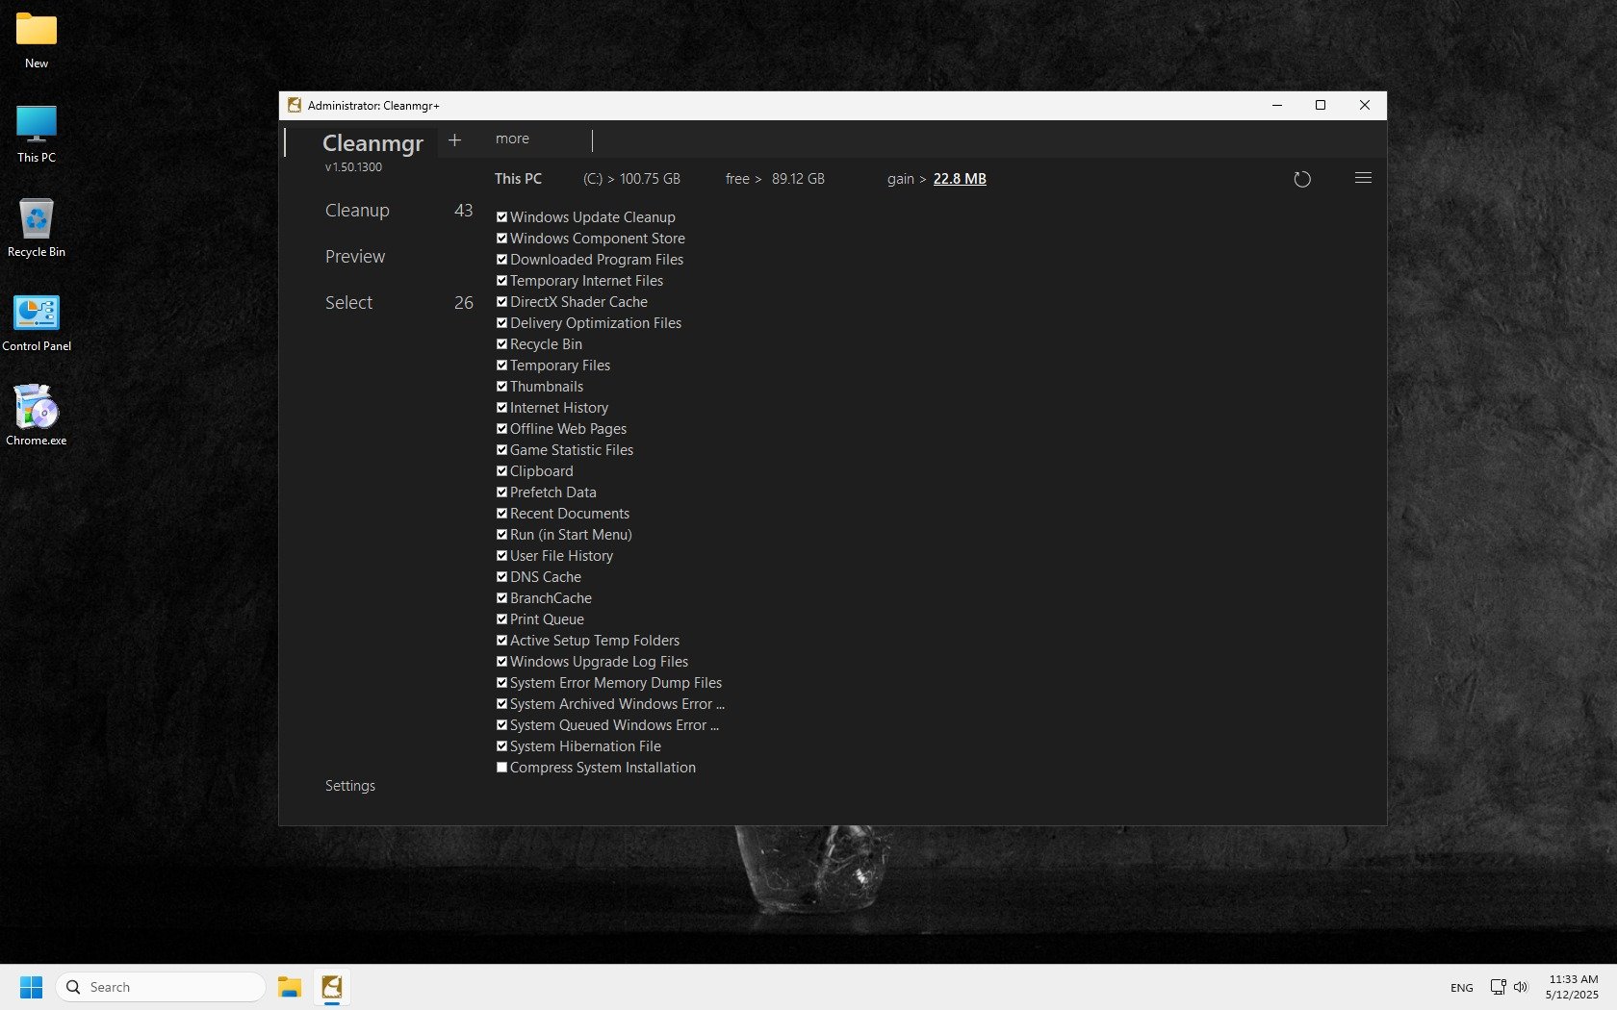Image resolution: width=1617 pixels, height=1010 pixels.
Task: Uncheck the System Hibernation File option
Action: point(501,746)
